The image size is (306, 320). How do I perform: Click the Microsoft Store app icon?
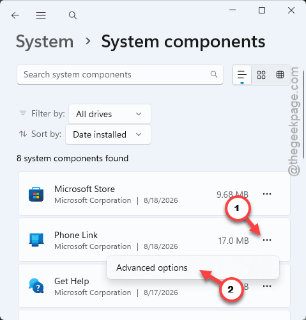pos(36,194)
